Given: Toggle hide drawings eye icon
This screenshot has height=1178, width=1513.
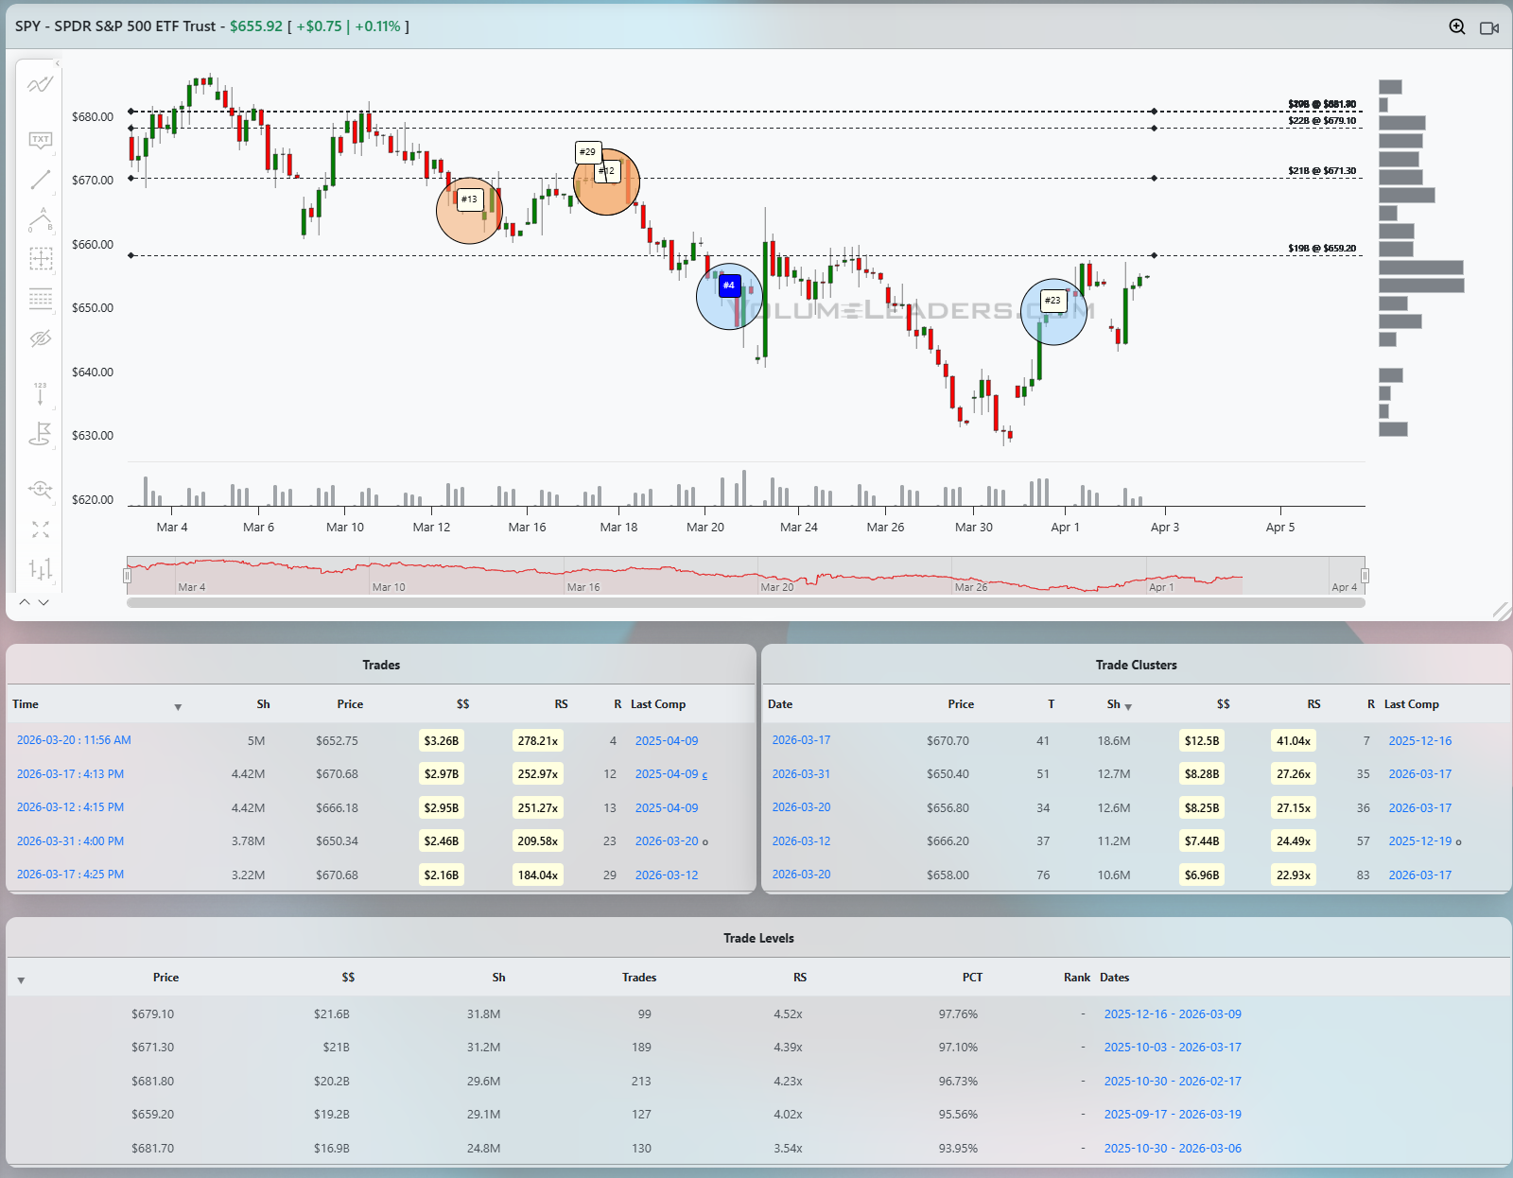Looking at the screenshot, I should pyautogui.click(x=40, y=338).
